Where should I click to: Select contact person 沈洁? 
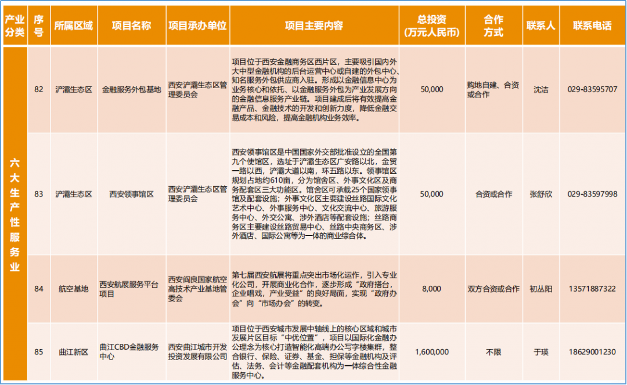pos(540,90)
